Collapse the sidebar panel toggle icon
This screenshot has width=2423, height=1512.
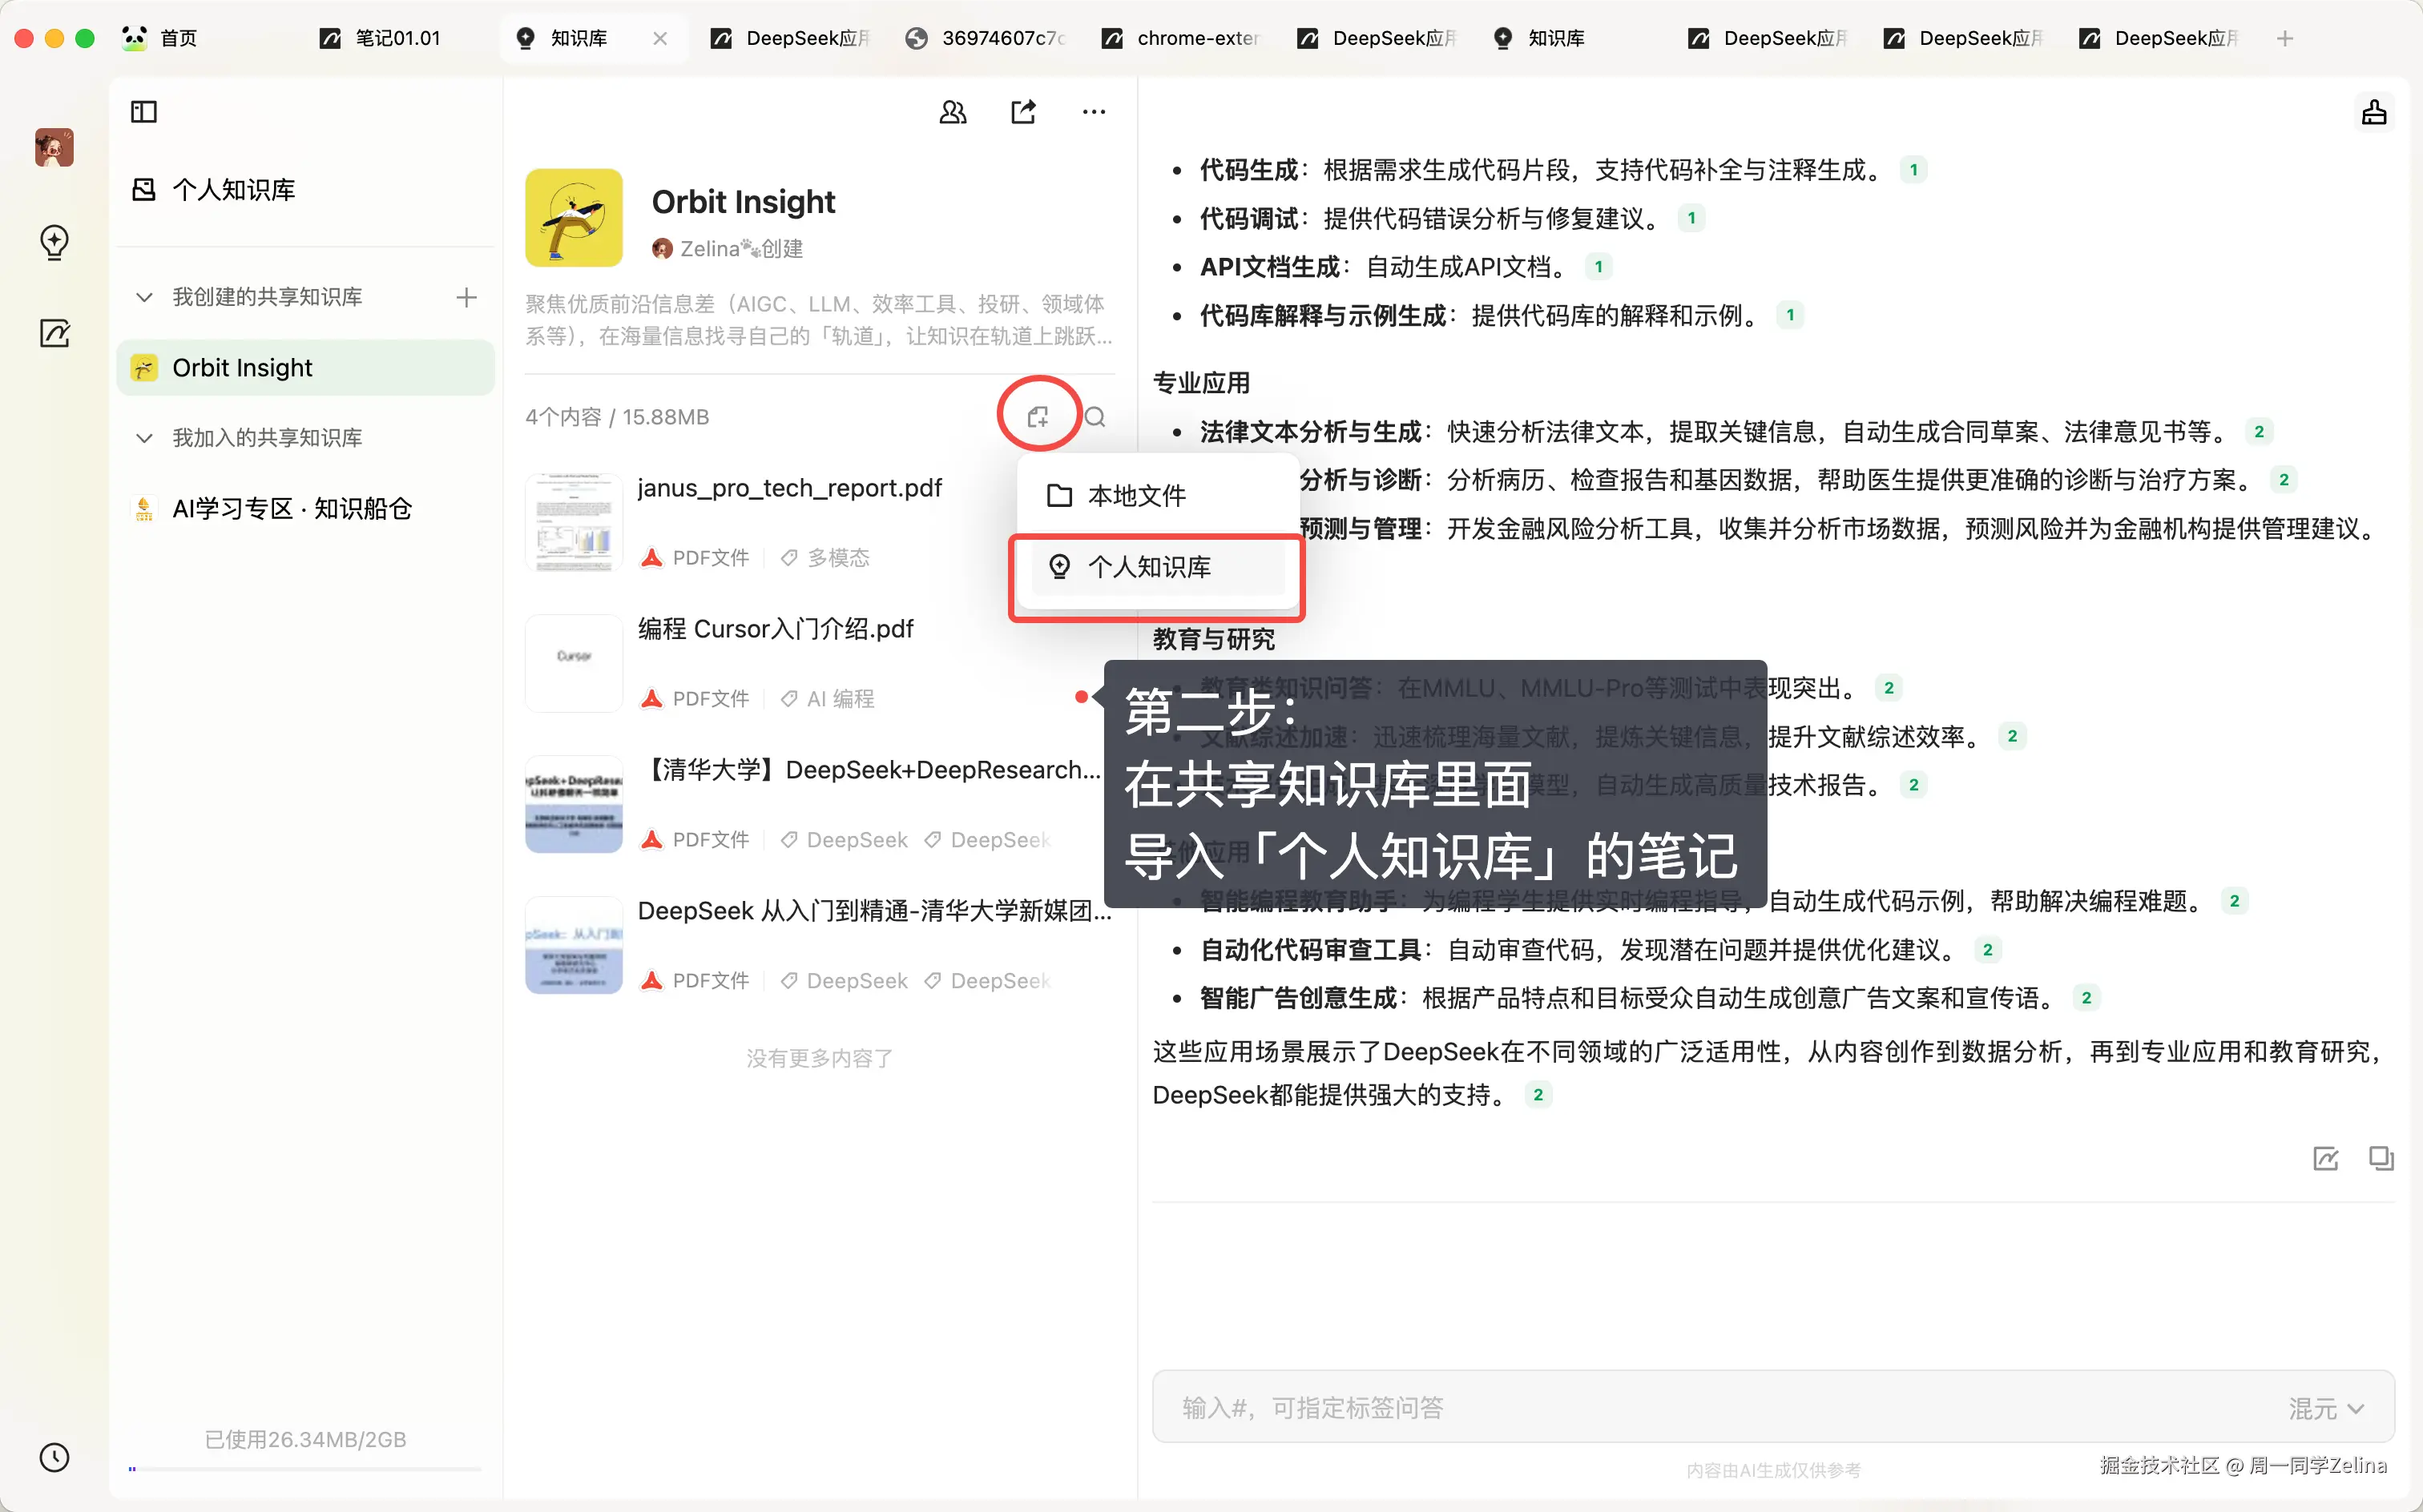pyautogui.click(x=143, y=111)
